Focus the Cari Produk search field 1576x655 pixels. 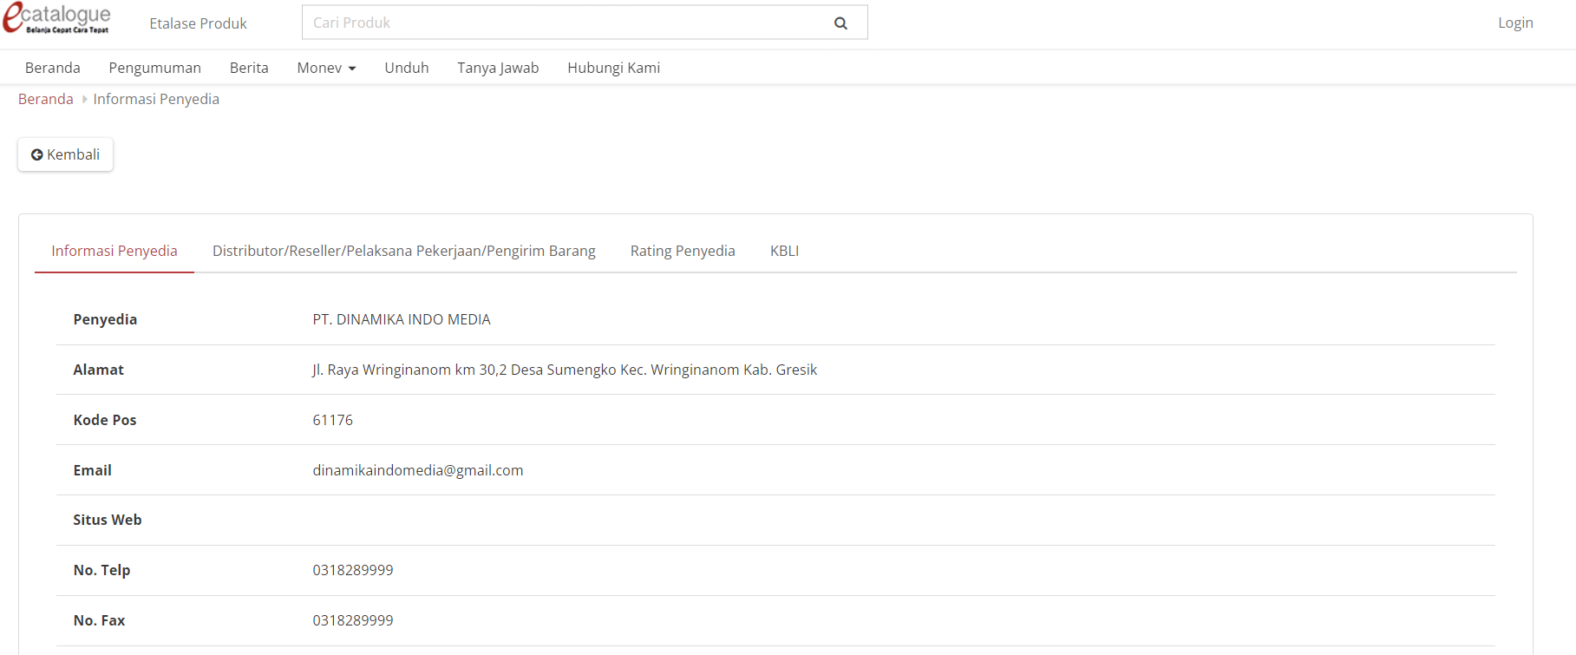point(564,23)
